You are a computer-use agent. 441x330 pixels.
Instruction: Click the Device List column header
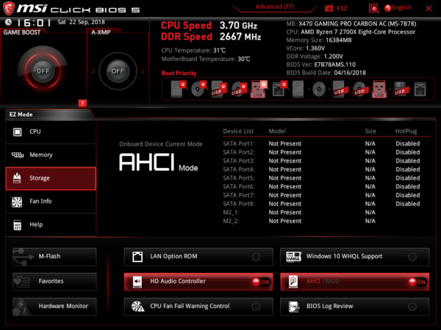point(238,131)
